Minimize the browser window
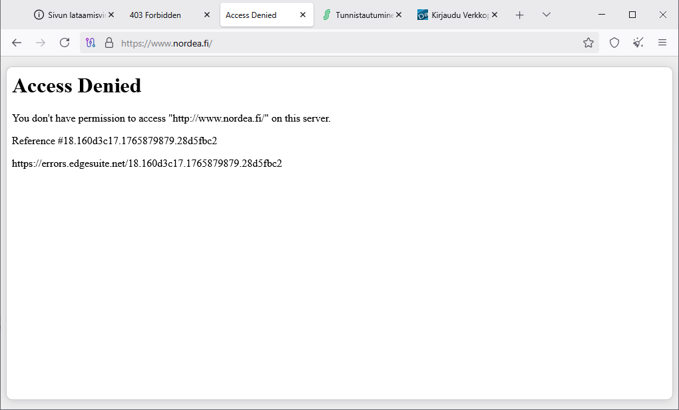The image size is (679, 410). [x=602, y=15]
